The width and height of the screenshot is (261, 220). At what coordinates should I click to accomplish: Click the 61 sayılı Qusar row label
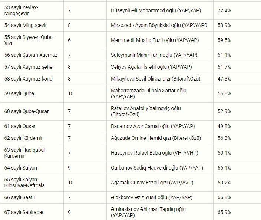(20, 126)
